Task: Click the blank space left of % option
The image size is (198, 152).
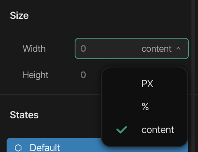Action: click(122, 106)
